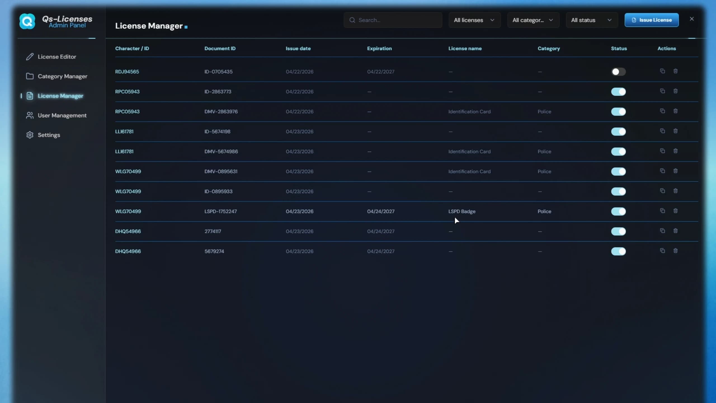Delete the ID-2863773 license entry
The width and height of the screenshot is (716, 403).
(x=675, y=91)
